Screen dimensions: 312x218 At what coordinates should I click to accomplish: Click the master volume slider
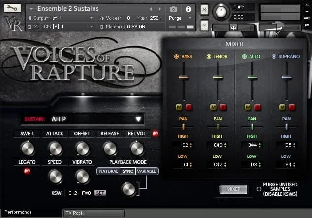click(x=280, y=28)
